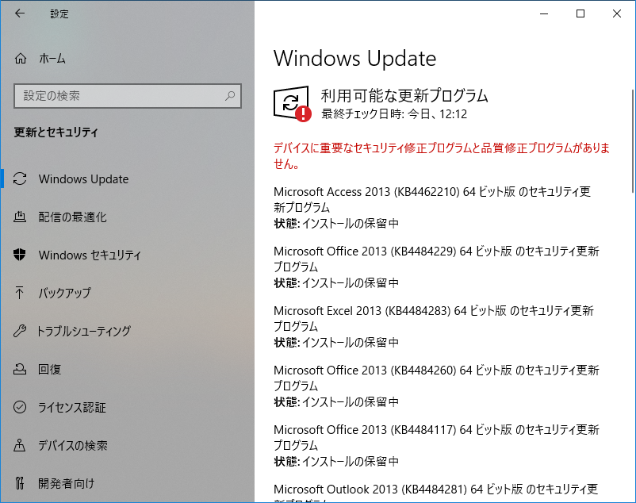Click the 最終チェック日時: 今日、12:12 text
This screenshot has height=503, width=636.
click(x=394, y=114)
